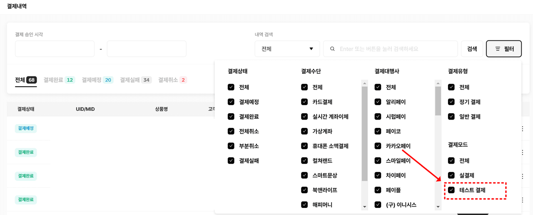The image size is (533, 215).
Task: Toggle the 카카오페이 checkbox
Action: coord(378,146)
